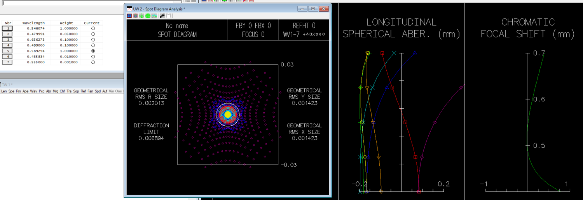This screenshot has width=583, height=200.
Task: Click the green globe icon in Spot Diagram toolbar
Action: tap(148, 16)
